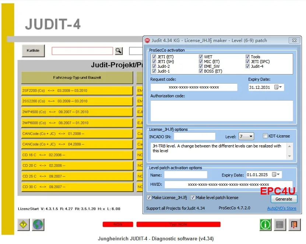Select the CD 20 C project row

[x=77, y=165]
